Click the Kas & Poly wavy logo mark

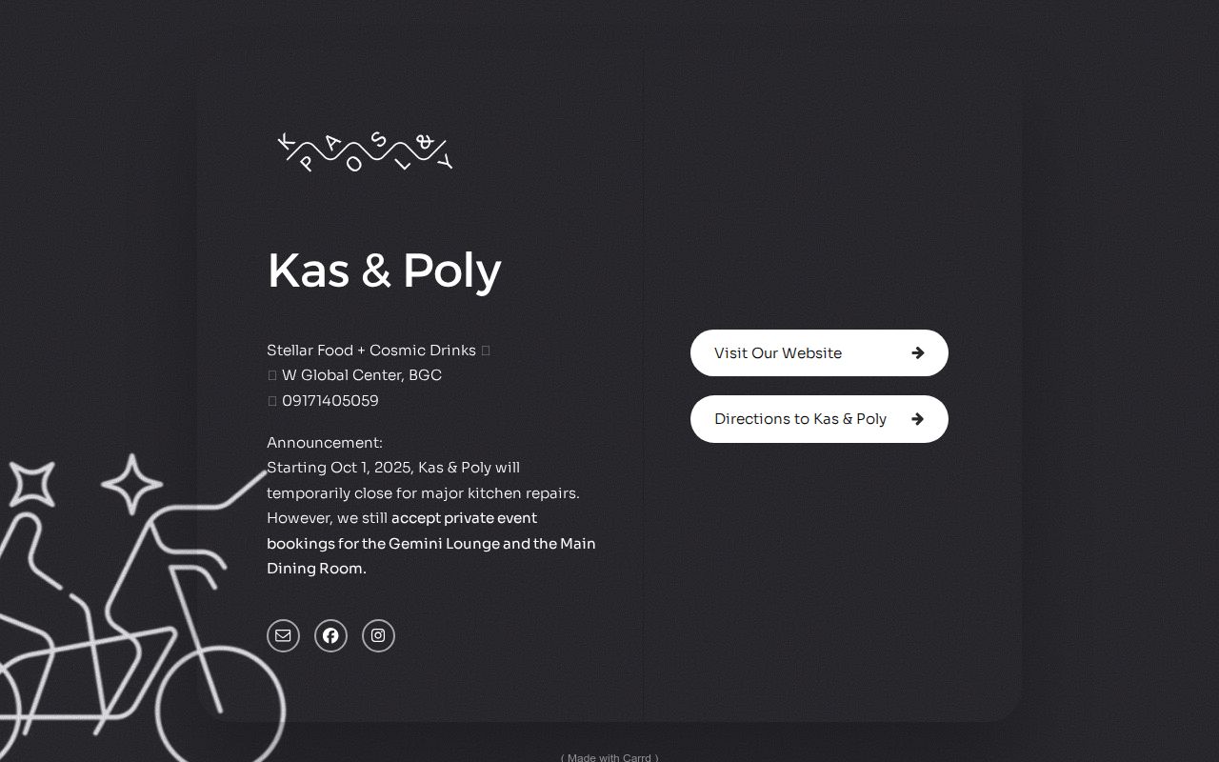click(x=364, y=150)
